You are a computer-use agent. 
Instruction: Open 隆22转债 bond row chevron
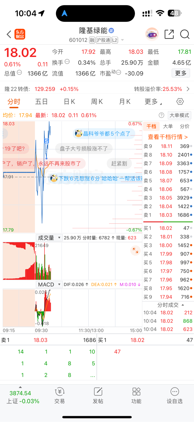point(188,89)
